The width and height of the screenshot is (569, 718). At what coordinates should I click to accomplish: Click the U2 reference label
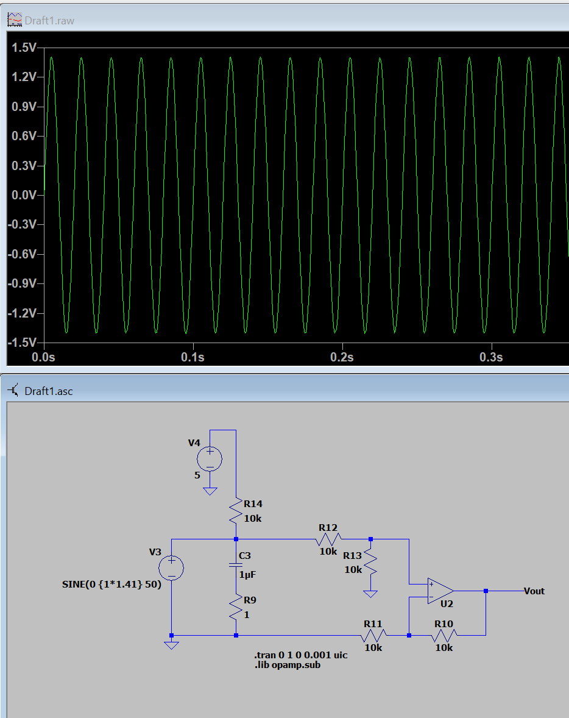point(447,603)
